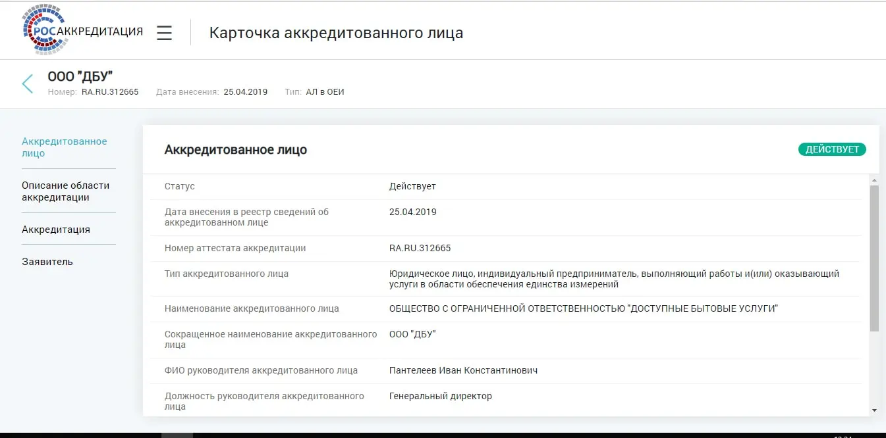
Task: Go back with the left chevron arrow
Action: point(28,84)
